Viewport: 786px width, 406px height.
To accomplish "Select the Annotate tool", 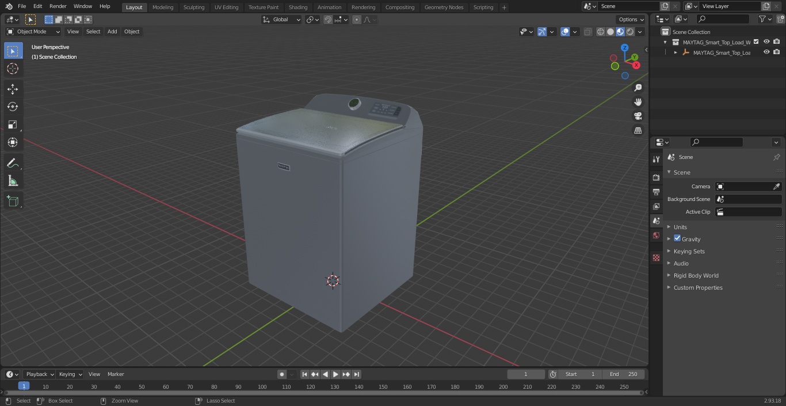I will [13, 163].
